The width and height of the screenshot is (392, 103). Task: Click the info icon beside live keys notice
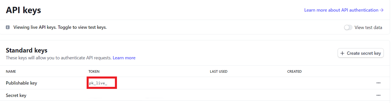click(x=8, y=27)
